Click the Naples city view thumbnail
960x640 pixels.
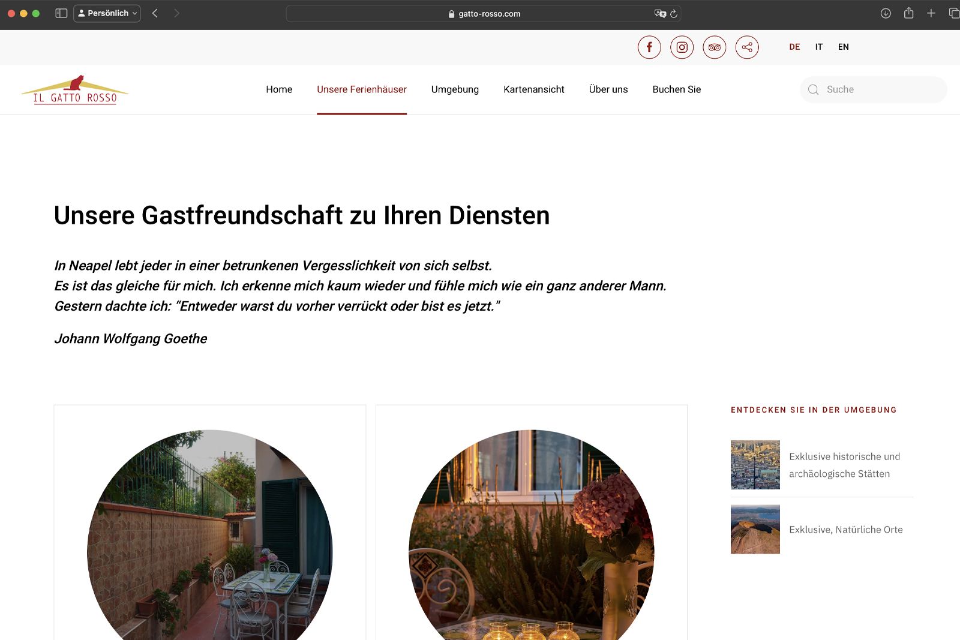[755, 465]
